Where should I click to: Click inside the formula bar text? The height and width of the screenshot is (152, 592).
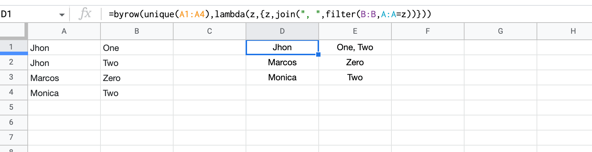tap(270, 14)
